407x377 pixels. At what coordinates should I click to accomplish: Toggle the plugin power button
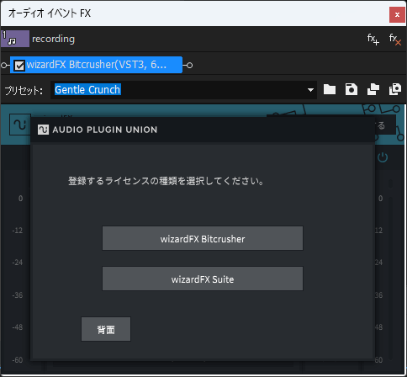coord(383,157)
